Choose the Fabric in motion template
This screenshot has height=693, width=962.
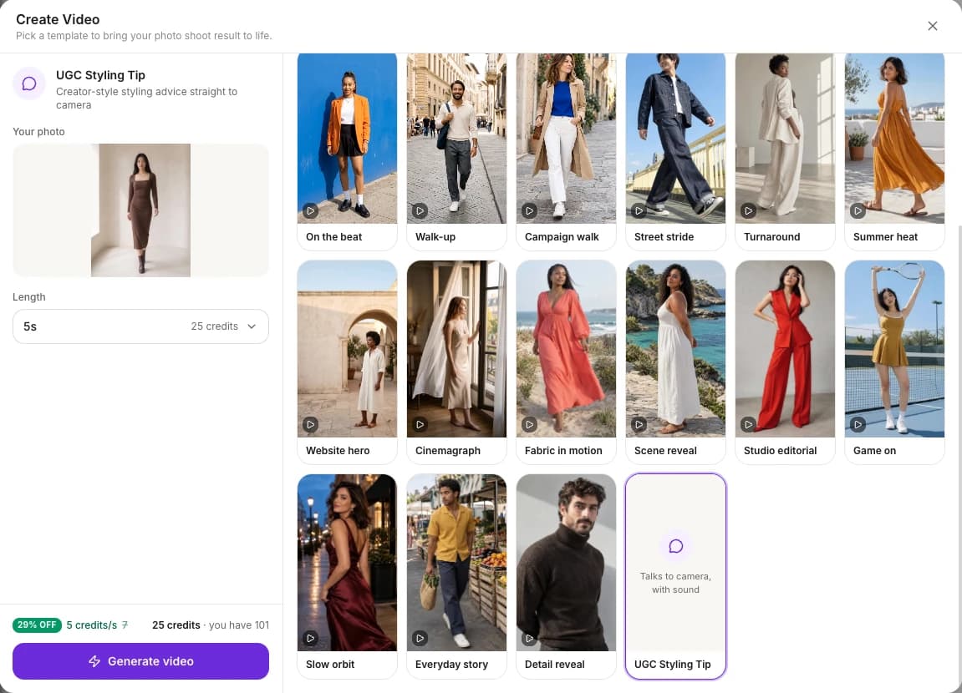566,362
